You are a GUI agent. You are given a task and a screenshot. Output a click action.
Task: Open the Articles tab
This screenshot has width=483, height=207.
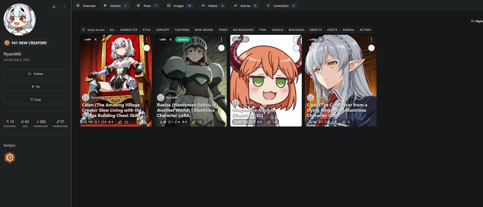tap(245, 6)
